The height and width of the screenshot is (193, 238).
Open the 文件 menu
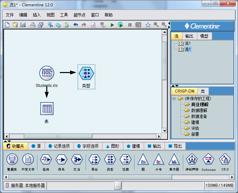pos(10,15)
